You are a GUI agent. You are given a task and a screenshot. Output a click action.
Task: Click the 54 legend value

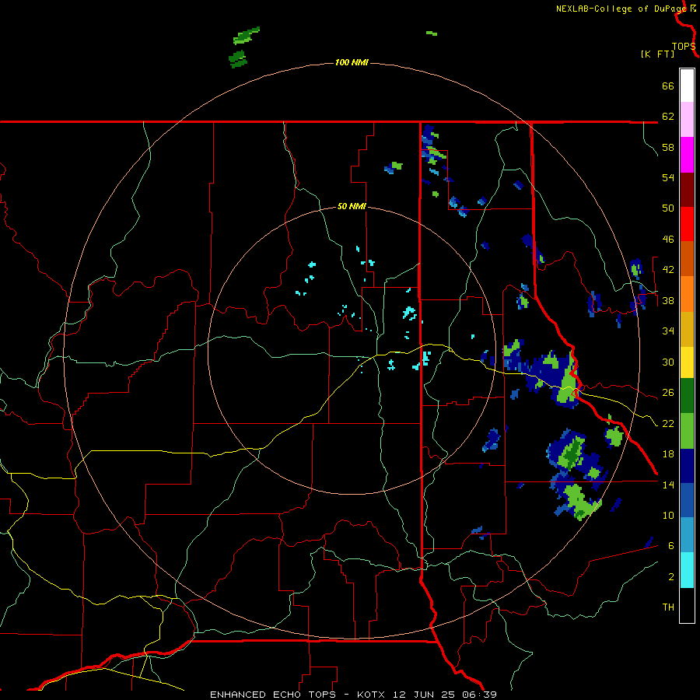coord(668,177)
